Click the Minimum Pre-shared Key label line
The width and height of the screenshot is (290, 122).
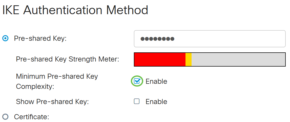coord(57,76)
